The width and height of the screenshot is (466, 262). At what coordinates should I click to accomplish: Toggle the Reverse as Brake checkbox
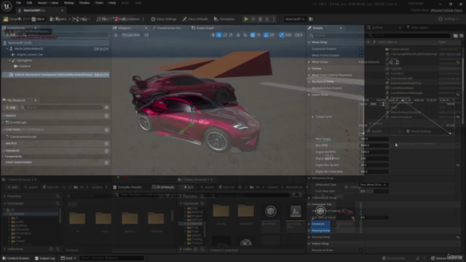pyautogui.click(x=361, y=250)
